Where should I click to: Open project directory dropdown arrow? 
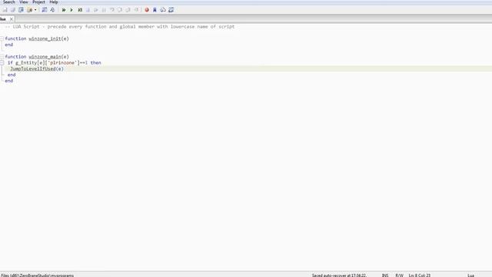coord(35,10)
